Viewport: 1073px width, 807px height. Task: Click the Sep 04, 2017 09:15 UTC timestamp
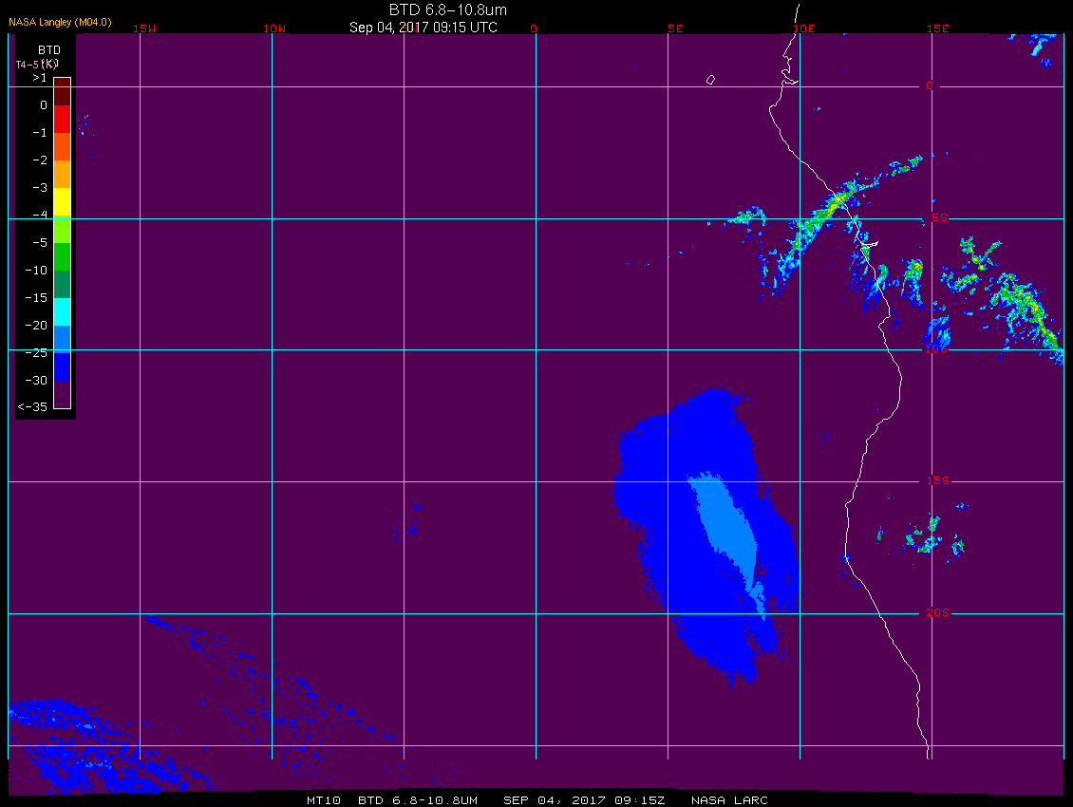423,28
